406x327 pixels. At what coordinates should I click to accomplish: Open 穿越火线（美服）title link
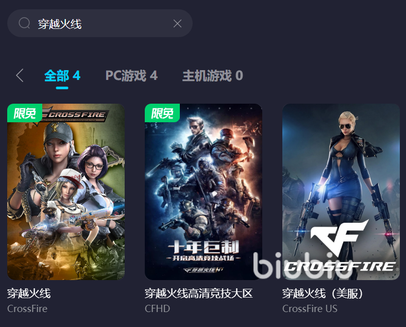(x=323, y=293)
